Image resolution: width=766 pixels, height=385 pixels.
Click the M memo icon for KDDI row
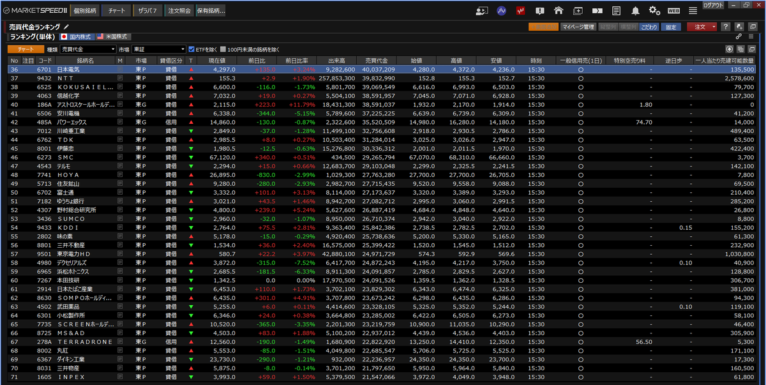(120, 227)
